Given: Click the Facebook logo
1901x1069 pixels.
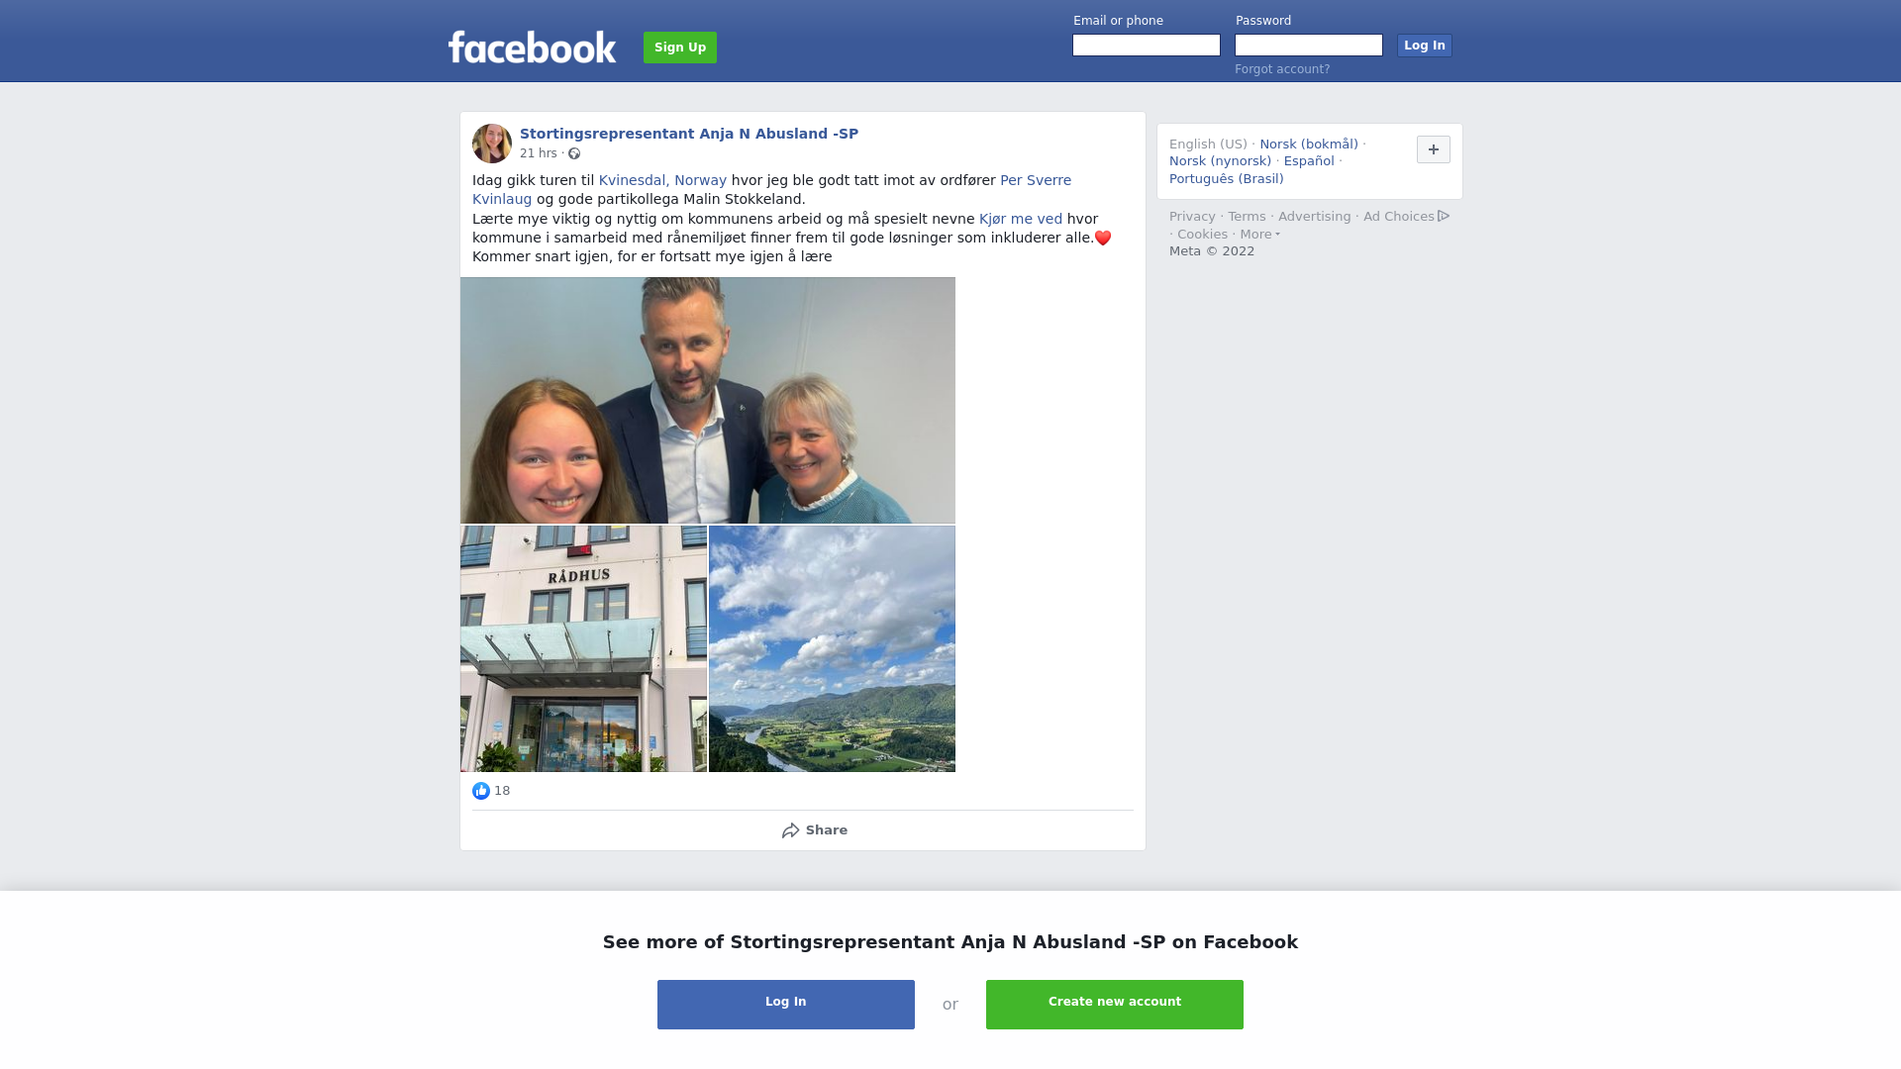Looking at the screenshot, I should tap(532, 48).
